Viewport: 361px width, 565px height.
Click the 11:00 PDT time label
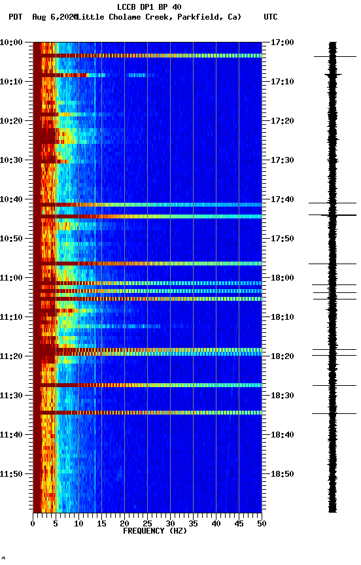pyautogui.click(x=11, y=278)
